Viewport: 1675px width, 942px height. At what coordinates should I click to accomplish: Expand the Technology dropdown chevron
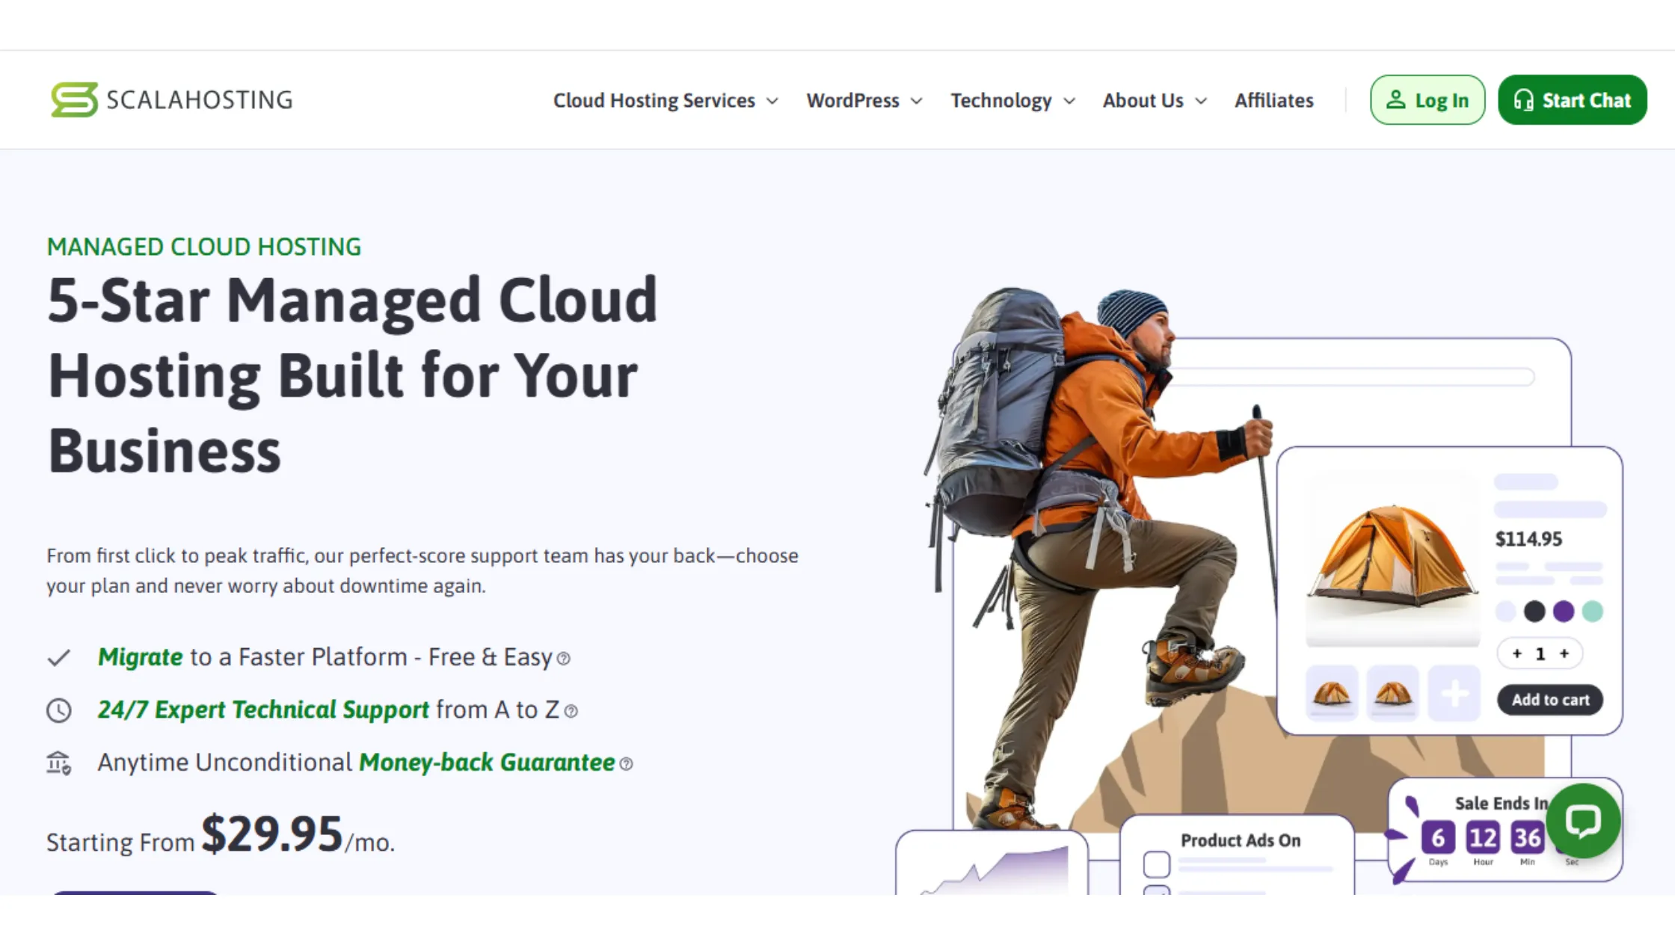coord(1069,101)
